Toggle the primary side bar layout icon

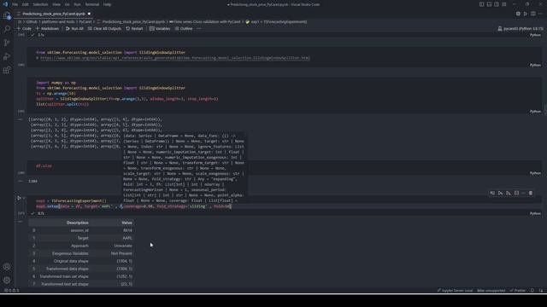tap(481, 4)
